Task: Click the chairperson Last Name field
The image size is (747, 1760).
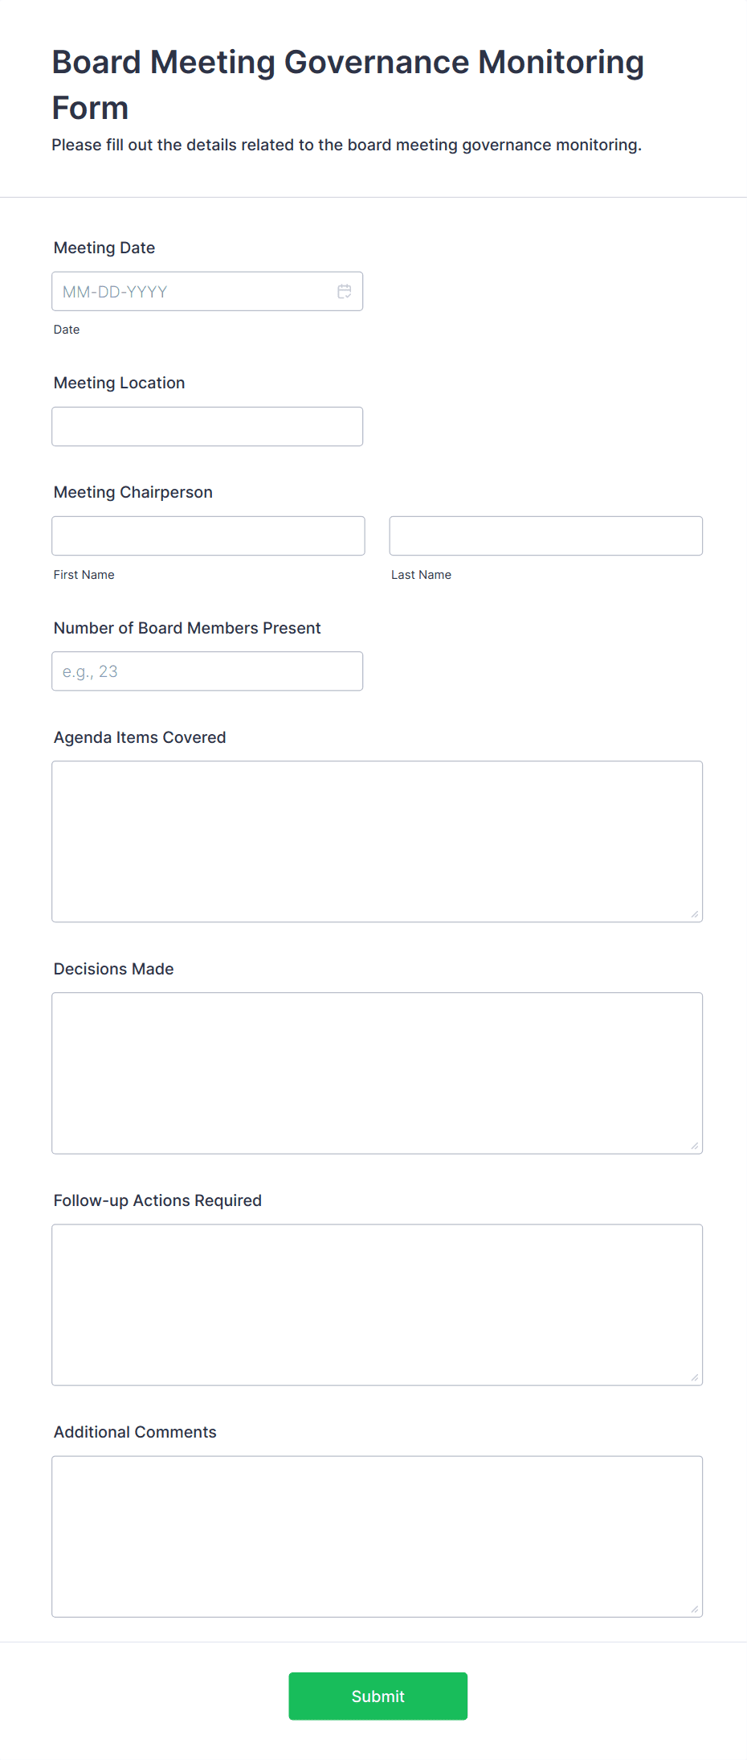Action: click(x=546, y=535)
